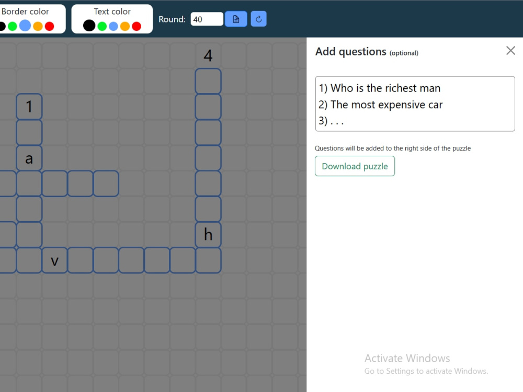Click the 'The most expensive car' line

tap(381, 105)
